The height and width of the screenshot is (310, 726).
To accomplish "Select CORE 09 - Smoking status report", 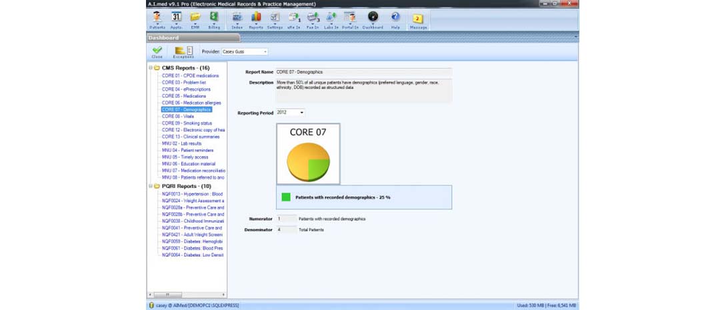I will pos(187,123).
